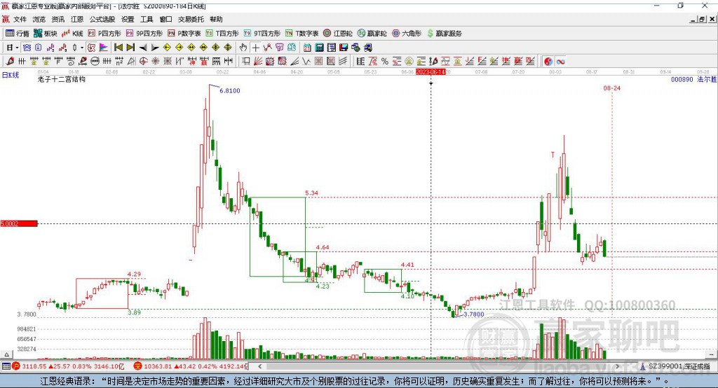
Task: Click the 老子十二宫结构 indicator label
Action: [x=62, y=79]
